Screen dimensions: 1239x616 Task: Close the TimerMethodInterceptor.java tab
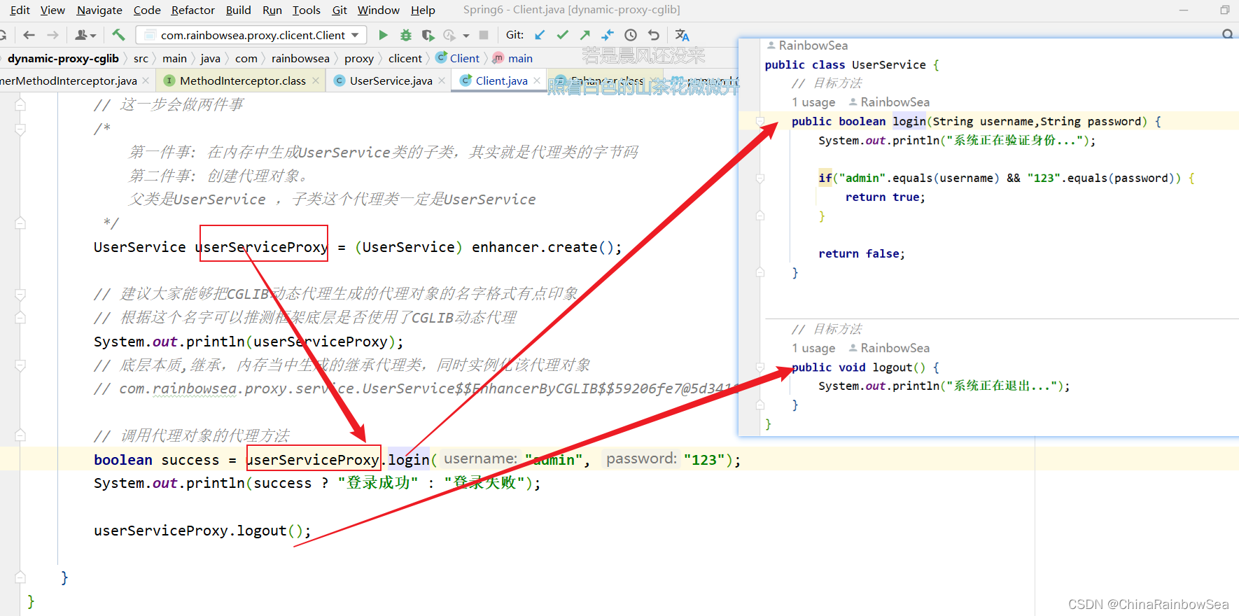pos(146,80)
